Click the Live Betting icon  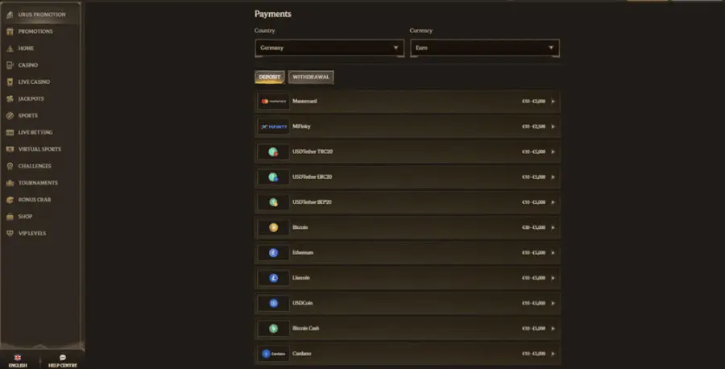[x=10, y=132]
